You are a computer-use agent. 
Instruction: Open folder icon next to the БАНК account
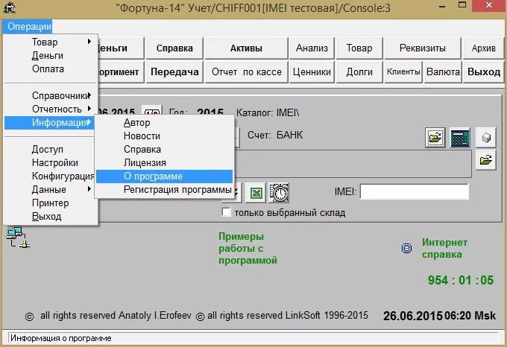[x=435, y=138]
